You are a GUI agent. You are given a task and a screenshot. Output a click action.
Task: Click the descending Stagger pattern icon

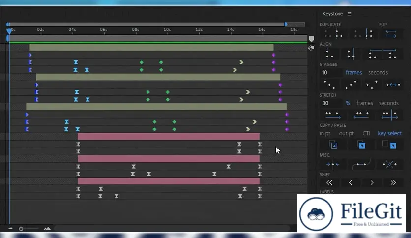point(329,85)
